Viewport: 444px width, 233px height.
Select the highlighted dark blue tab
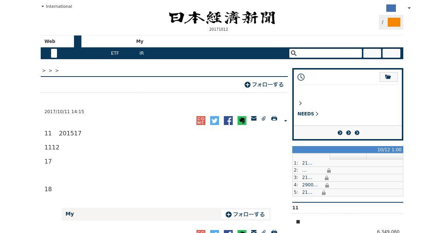click(x=78, y=41)
